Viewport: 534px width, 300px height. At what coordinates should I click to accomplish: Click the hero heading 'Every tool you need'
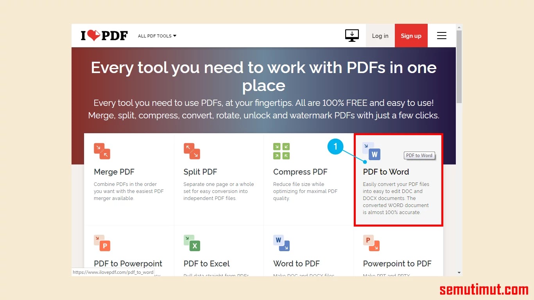point(263,77)
